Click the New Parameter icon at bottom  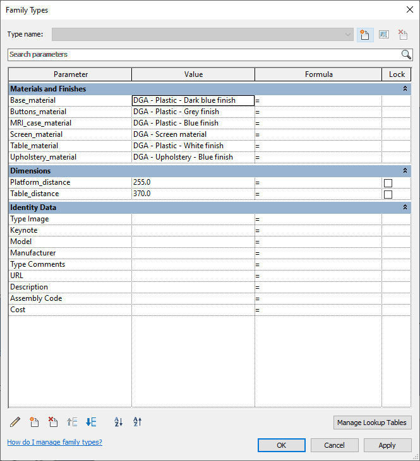34,422
